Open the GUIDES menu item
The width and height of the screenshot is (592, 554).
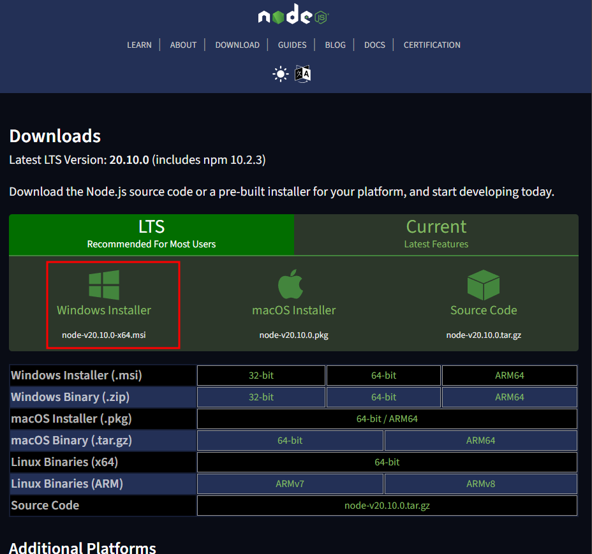click(292, 45)
